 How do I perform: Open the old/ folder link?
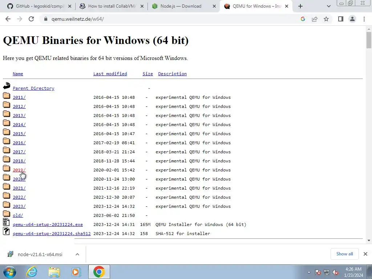coord(18,215)
